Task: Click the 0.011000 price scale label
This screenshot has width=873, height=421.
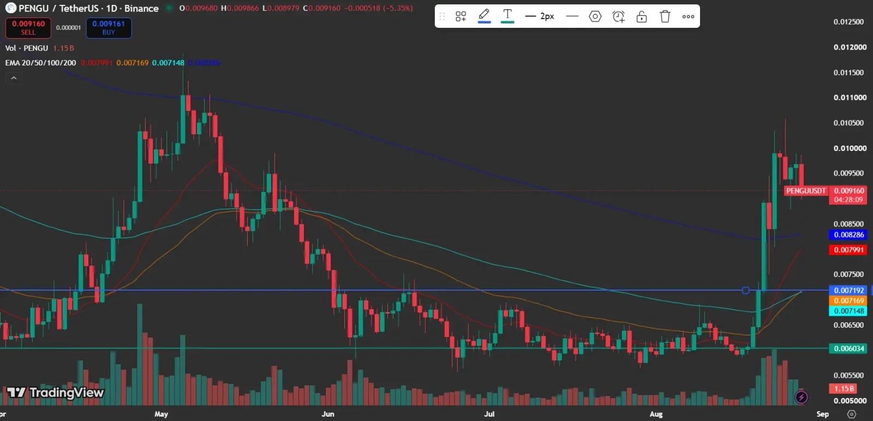Action: [850, 98]
